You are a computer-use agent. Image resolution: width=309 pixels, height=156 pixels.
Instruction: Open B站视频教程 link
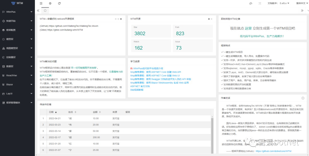tap(137, 90)
